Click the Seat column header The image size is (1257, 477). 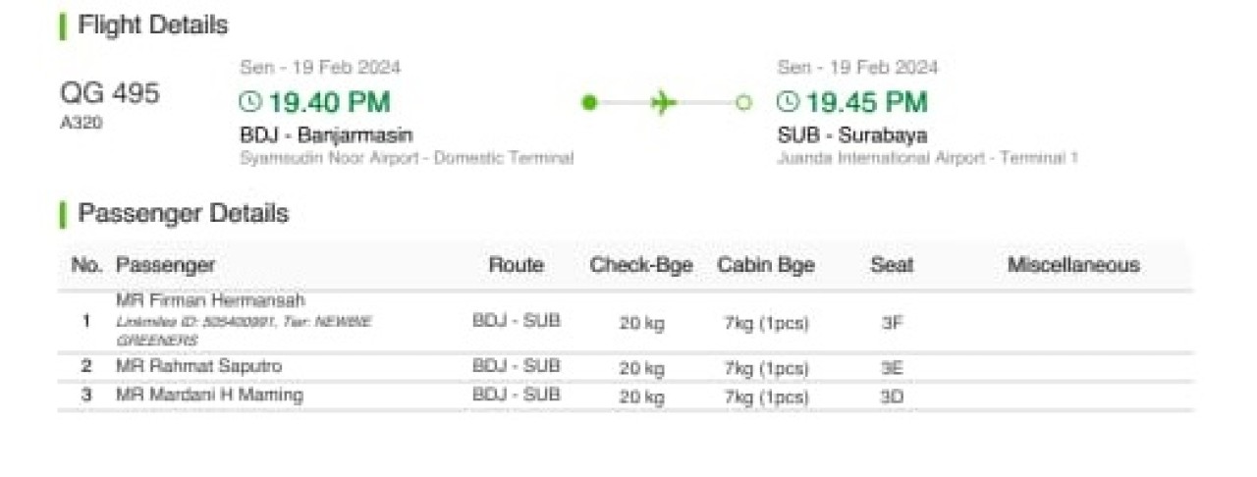(x=891, y=265)
